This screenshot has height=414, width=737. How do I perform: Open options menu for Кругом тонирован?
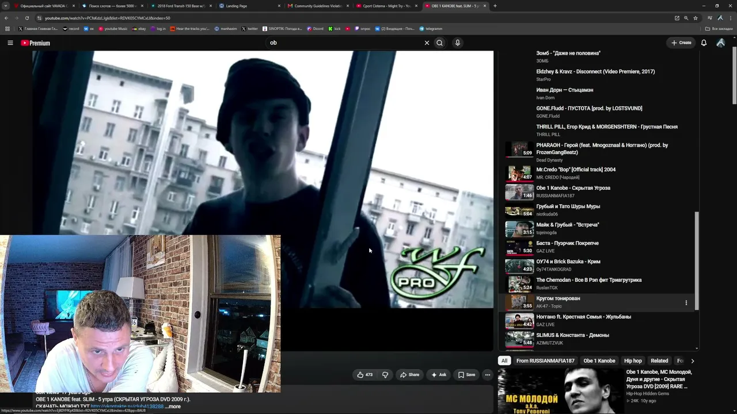point(686,302)
